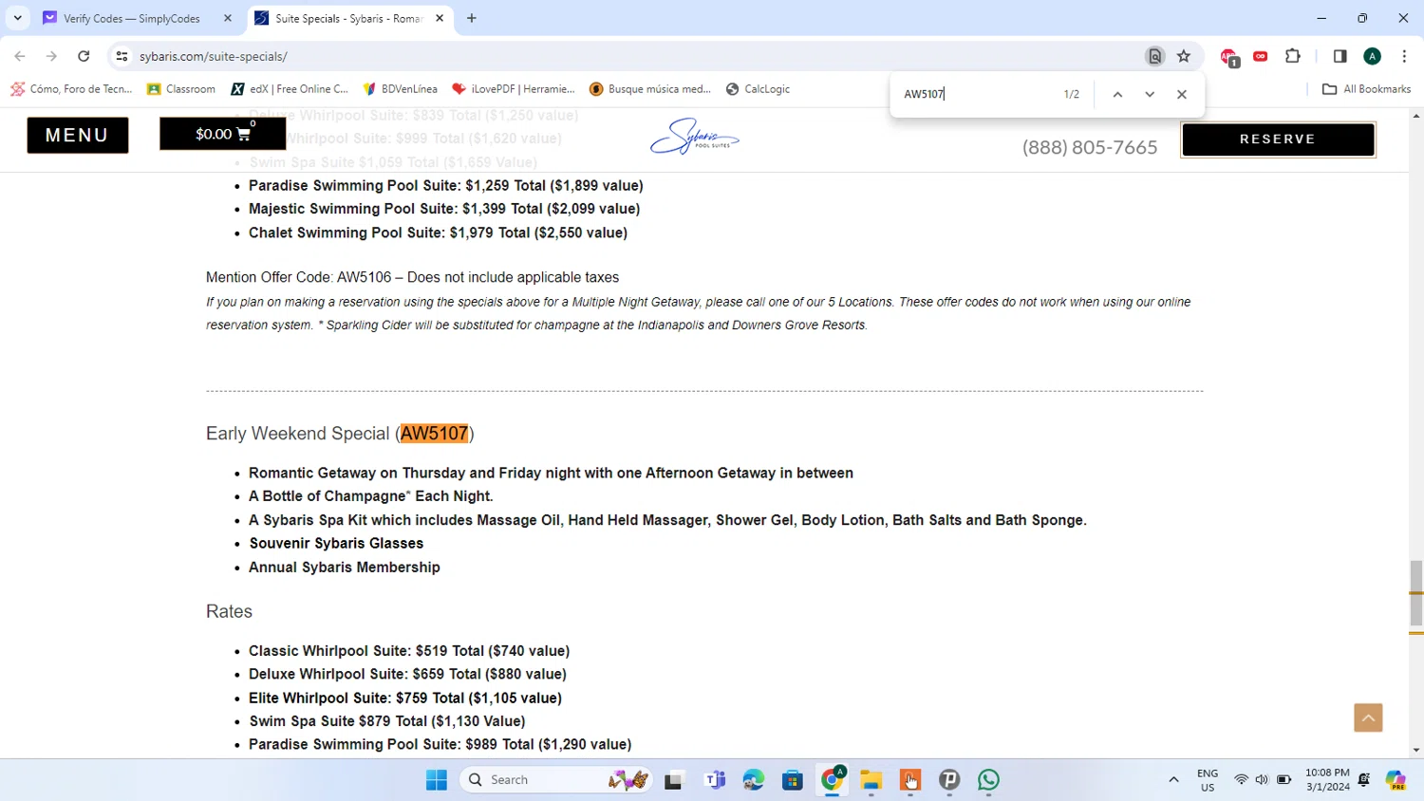Open Microsoft Store from taskbar
Image resolution: width=1424 pixels, height=801 pixels.
pos(793,780)
